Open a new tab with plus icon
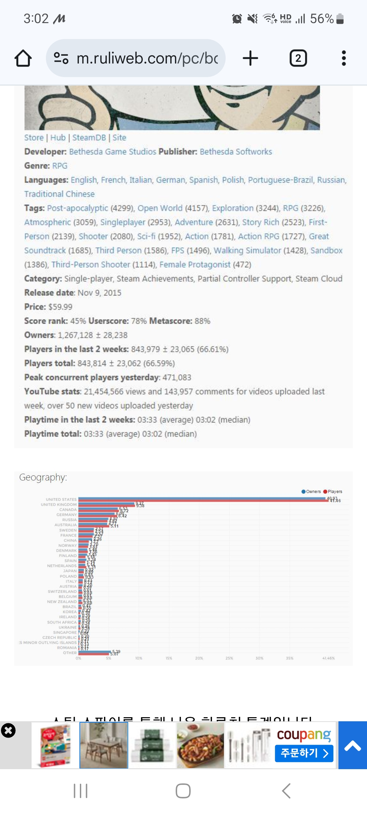367x815 pixels. coord(250,58)
